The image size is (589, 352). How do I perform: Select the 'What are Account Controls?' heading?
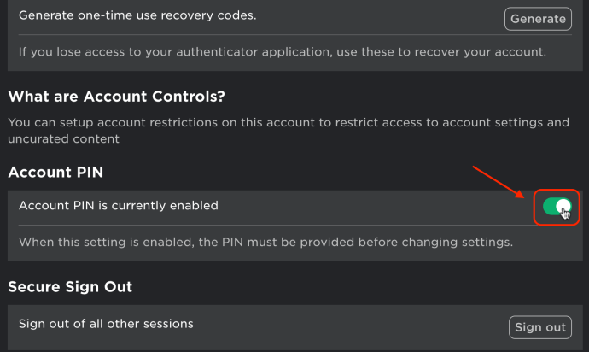point(116,97)
